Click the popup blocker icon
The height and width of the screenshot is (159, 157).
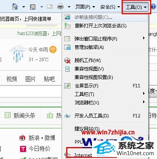point(67,38)
